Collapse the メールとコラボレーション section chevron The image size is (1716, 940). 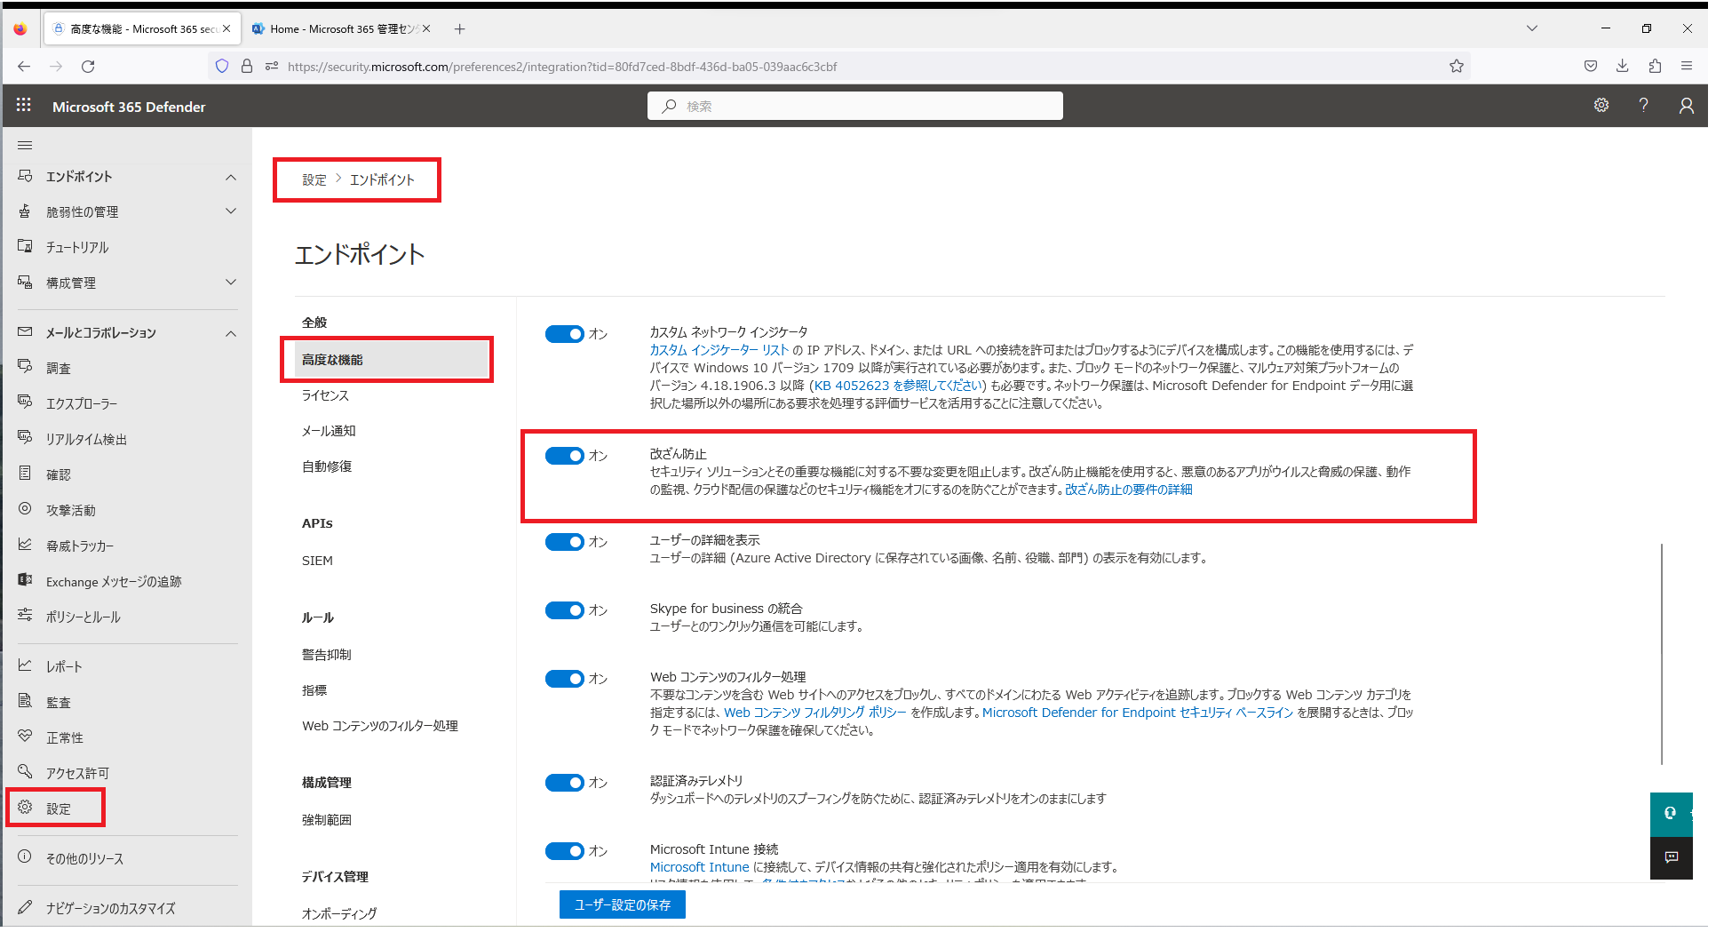[x=232, y=334]
